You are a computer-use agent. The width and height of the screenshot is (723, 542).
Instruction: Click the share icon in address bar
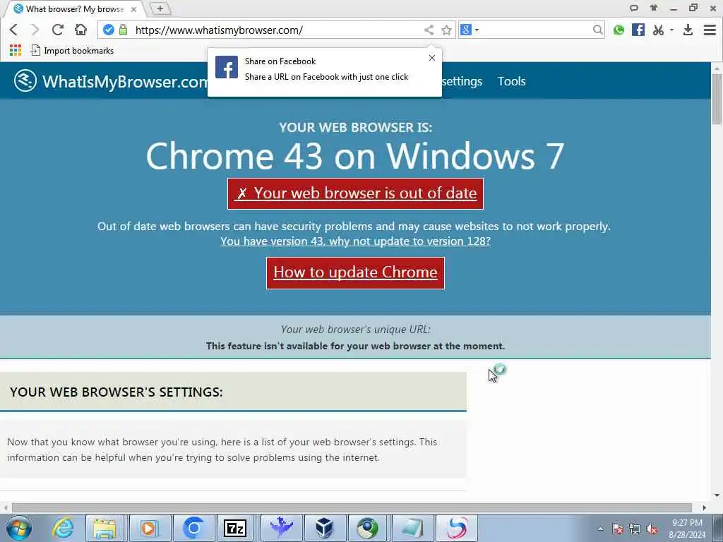click(429, 30)
